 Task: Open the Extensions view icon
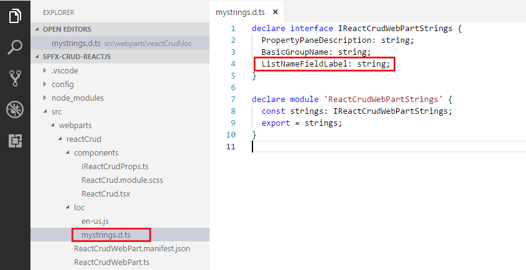(15, 141)
